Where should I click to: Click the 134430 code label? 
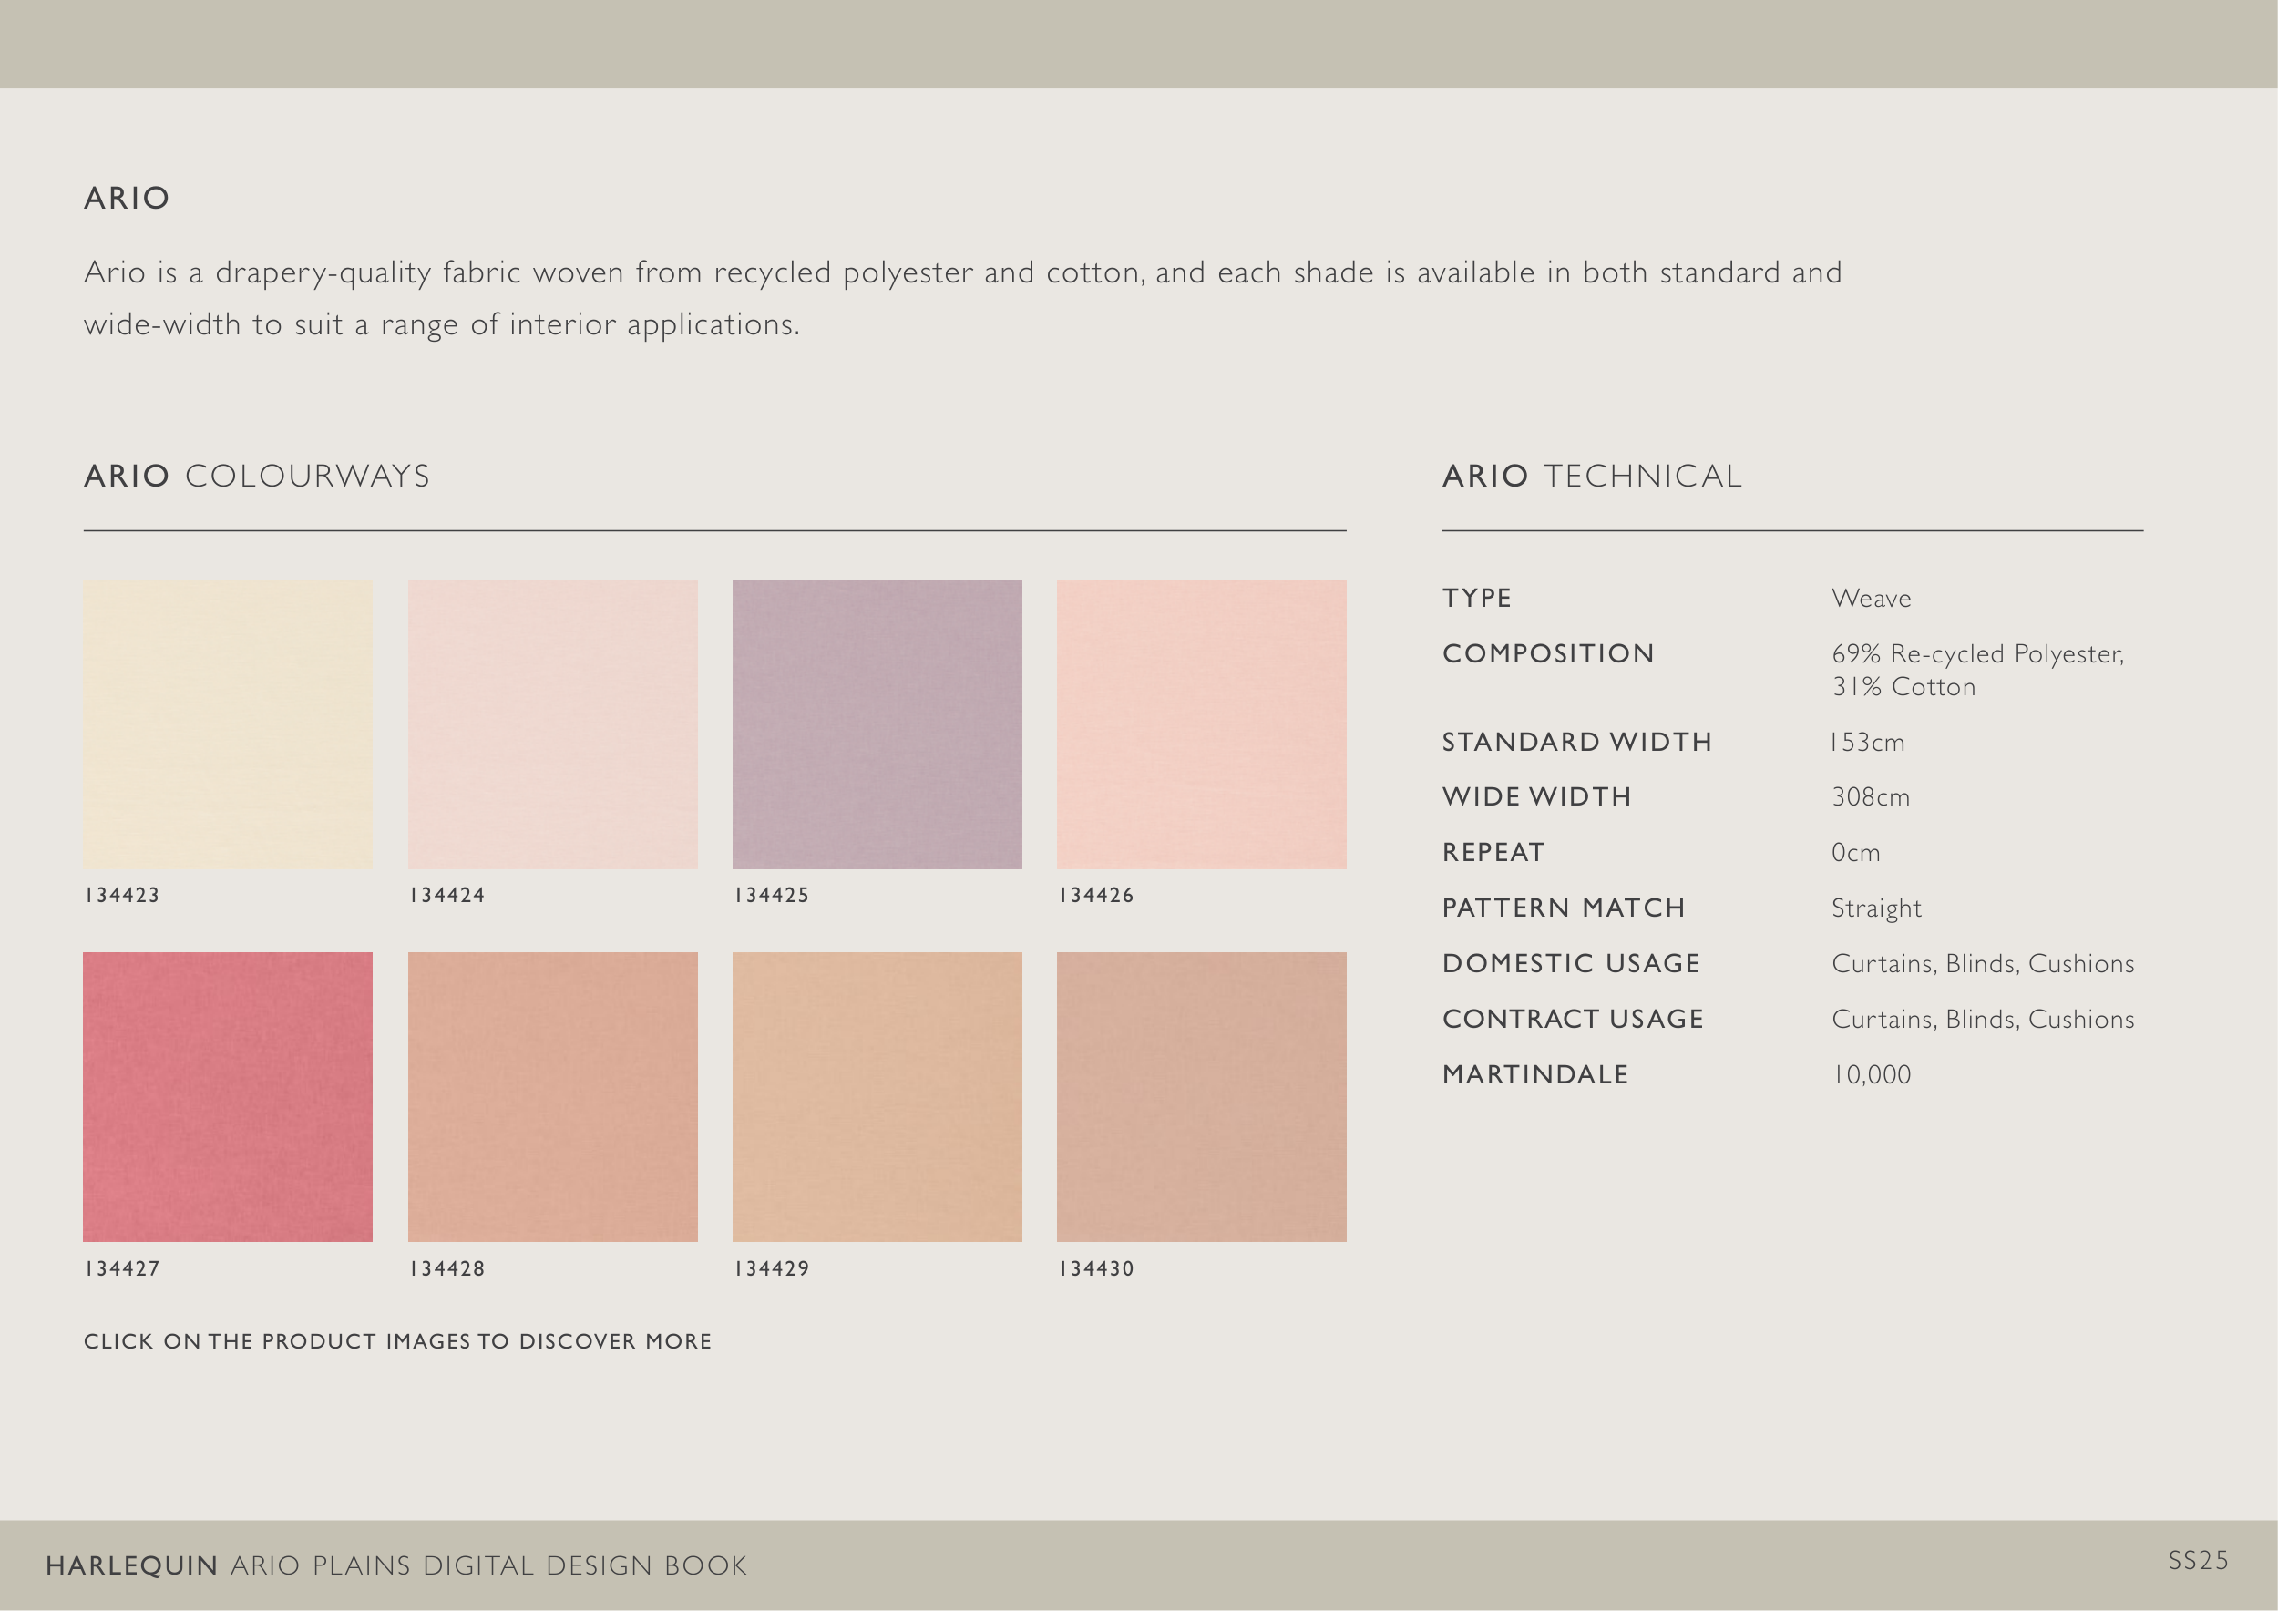tap(1096, 1267)
